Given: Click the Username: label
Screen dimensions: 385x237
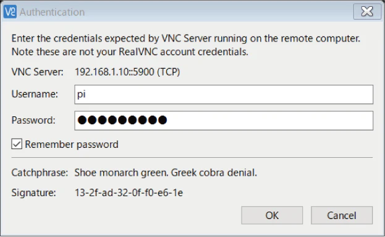Looking at the screenshot, I should click(x=35, y=94).
